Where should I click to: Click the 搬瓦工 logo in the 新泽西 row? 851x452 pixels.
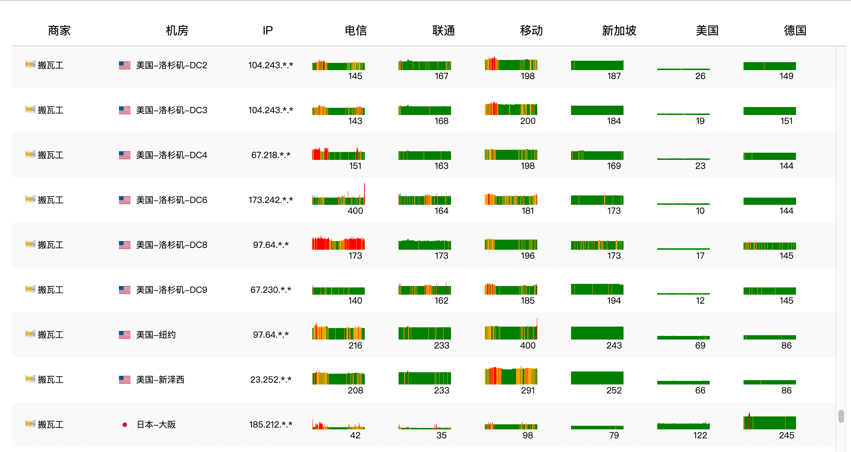click(30, 379)
